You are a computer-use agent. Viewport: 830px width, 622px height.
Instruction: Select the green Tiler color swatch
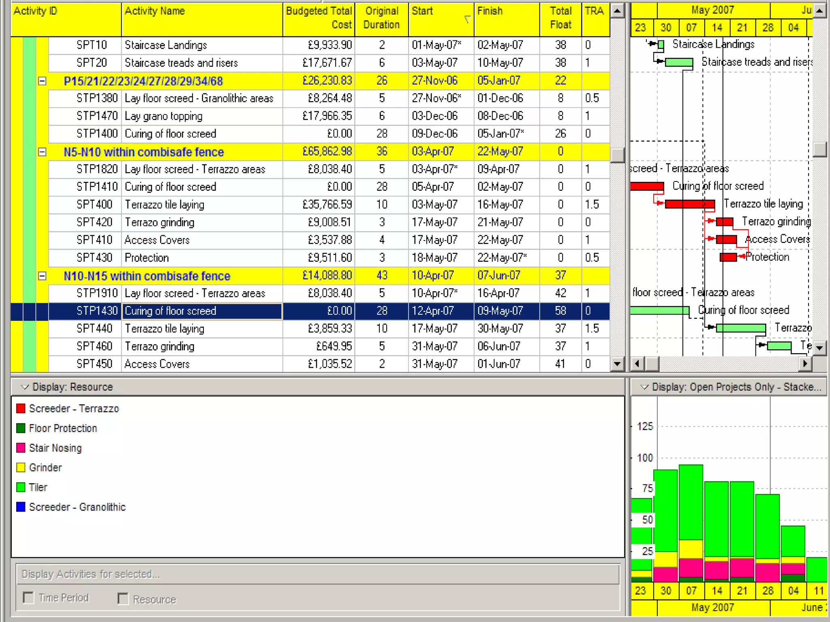coord(21,487)
